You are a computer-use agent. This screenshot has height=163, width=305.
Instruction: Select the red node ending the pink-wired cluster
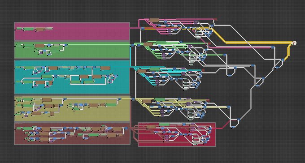pyautogui.click(x=215, y=19)
